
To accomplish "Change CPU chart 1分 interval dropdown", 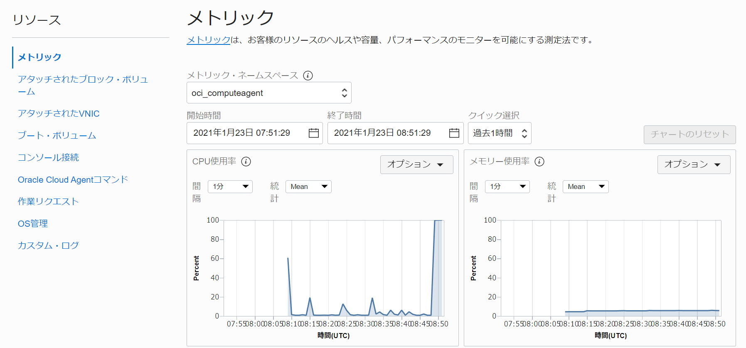I will click(x=230, y=187).
